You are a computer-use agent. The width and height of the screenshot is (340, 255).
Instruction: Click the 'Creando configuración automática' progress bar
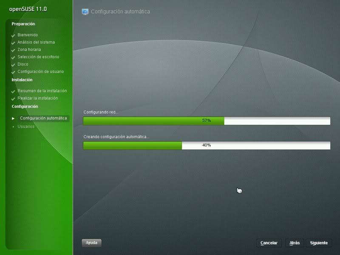[207, 145]
